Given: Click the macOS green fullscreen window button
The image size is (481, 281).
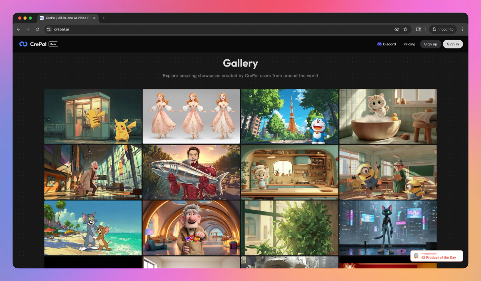Looking at the screenshot, I should pyautogui.click(x=30, y=18).
